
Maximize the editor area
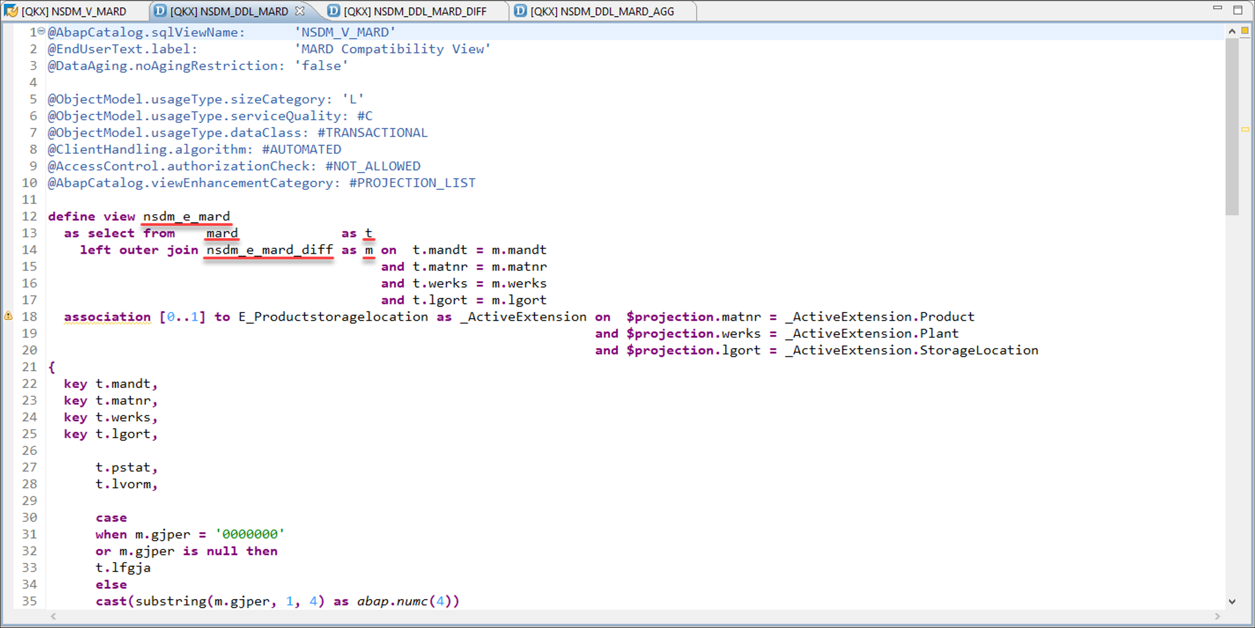click(1238, 10)
